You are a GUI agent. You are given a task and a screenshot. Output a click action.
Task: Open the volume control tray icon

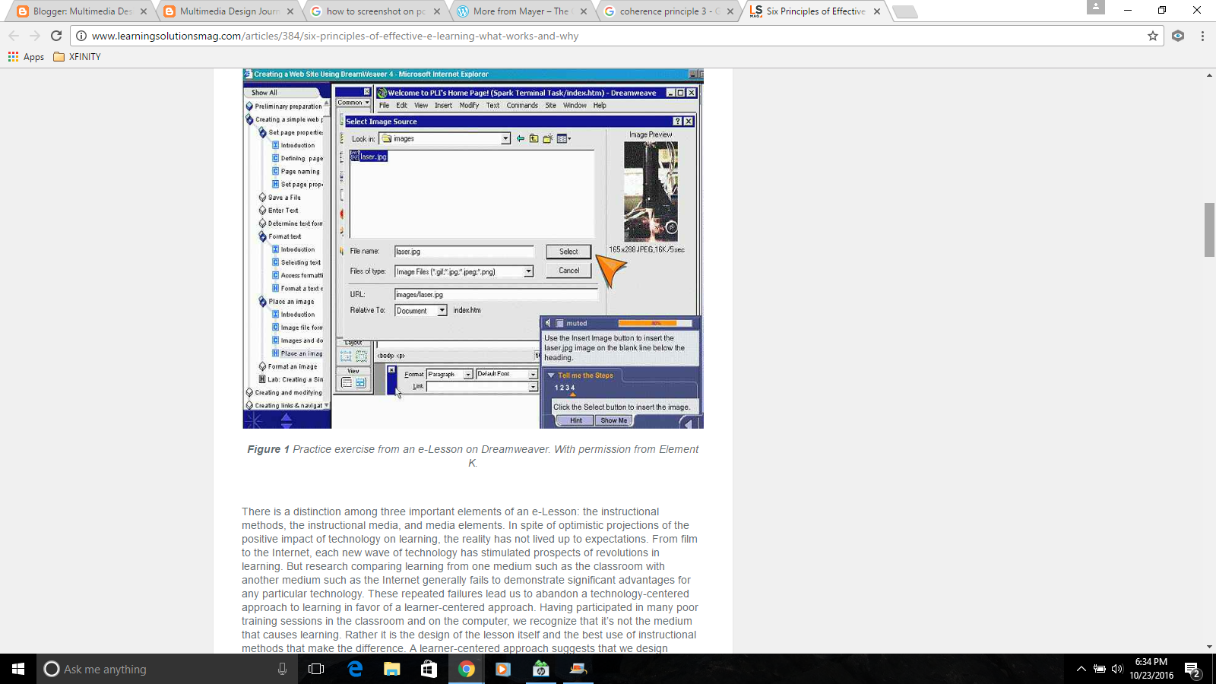tap(1117, 669)
